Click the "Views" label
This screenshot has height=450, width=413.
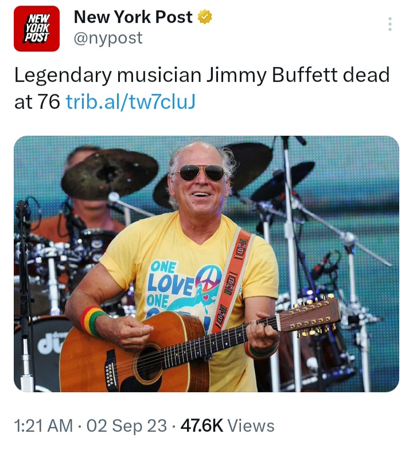[251, 425]
